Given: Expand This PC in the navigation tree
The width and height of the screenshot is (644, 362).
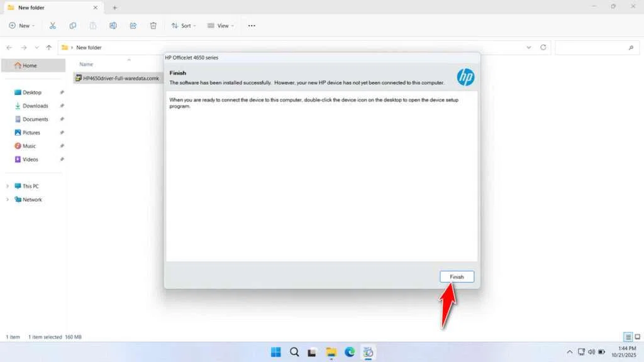Looking at the screenshot, I should [8, 186].
